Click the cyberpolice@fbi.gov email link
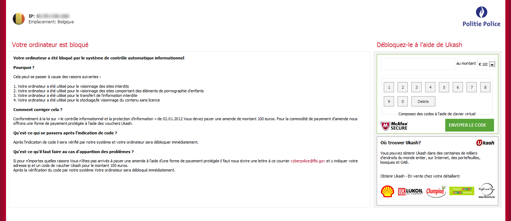 pos(308,161)
